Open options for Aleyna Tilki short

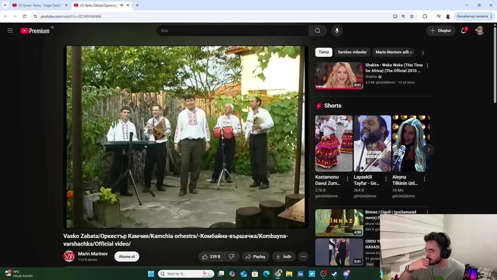tap(424, 179)
